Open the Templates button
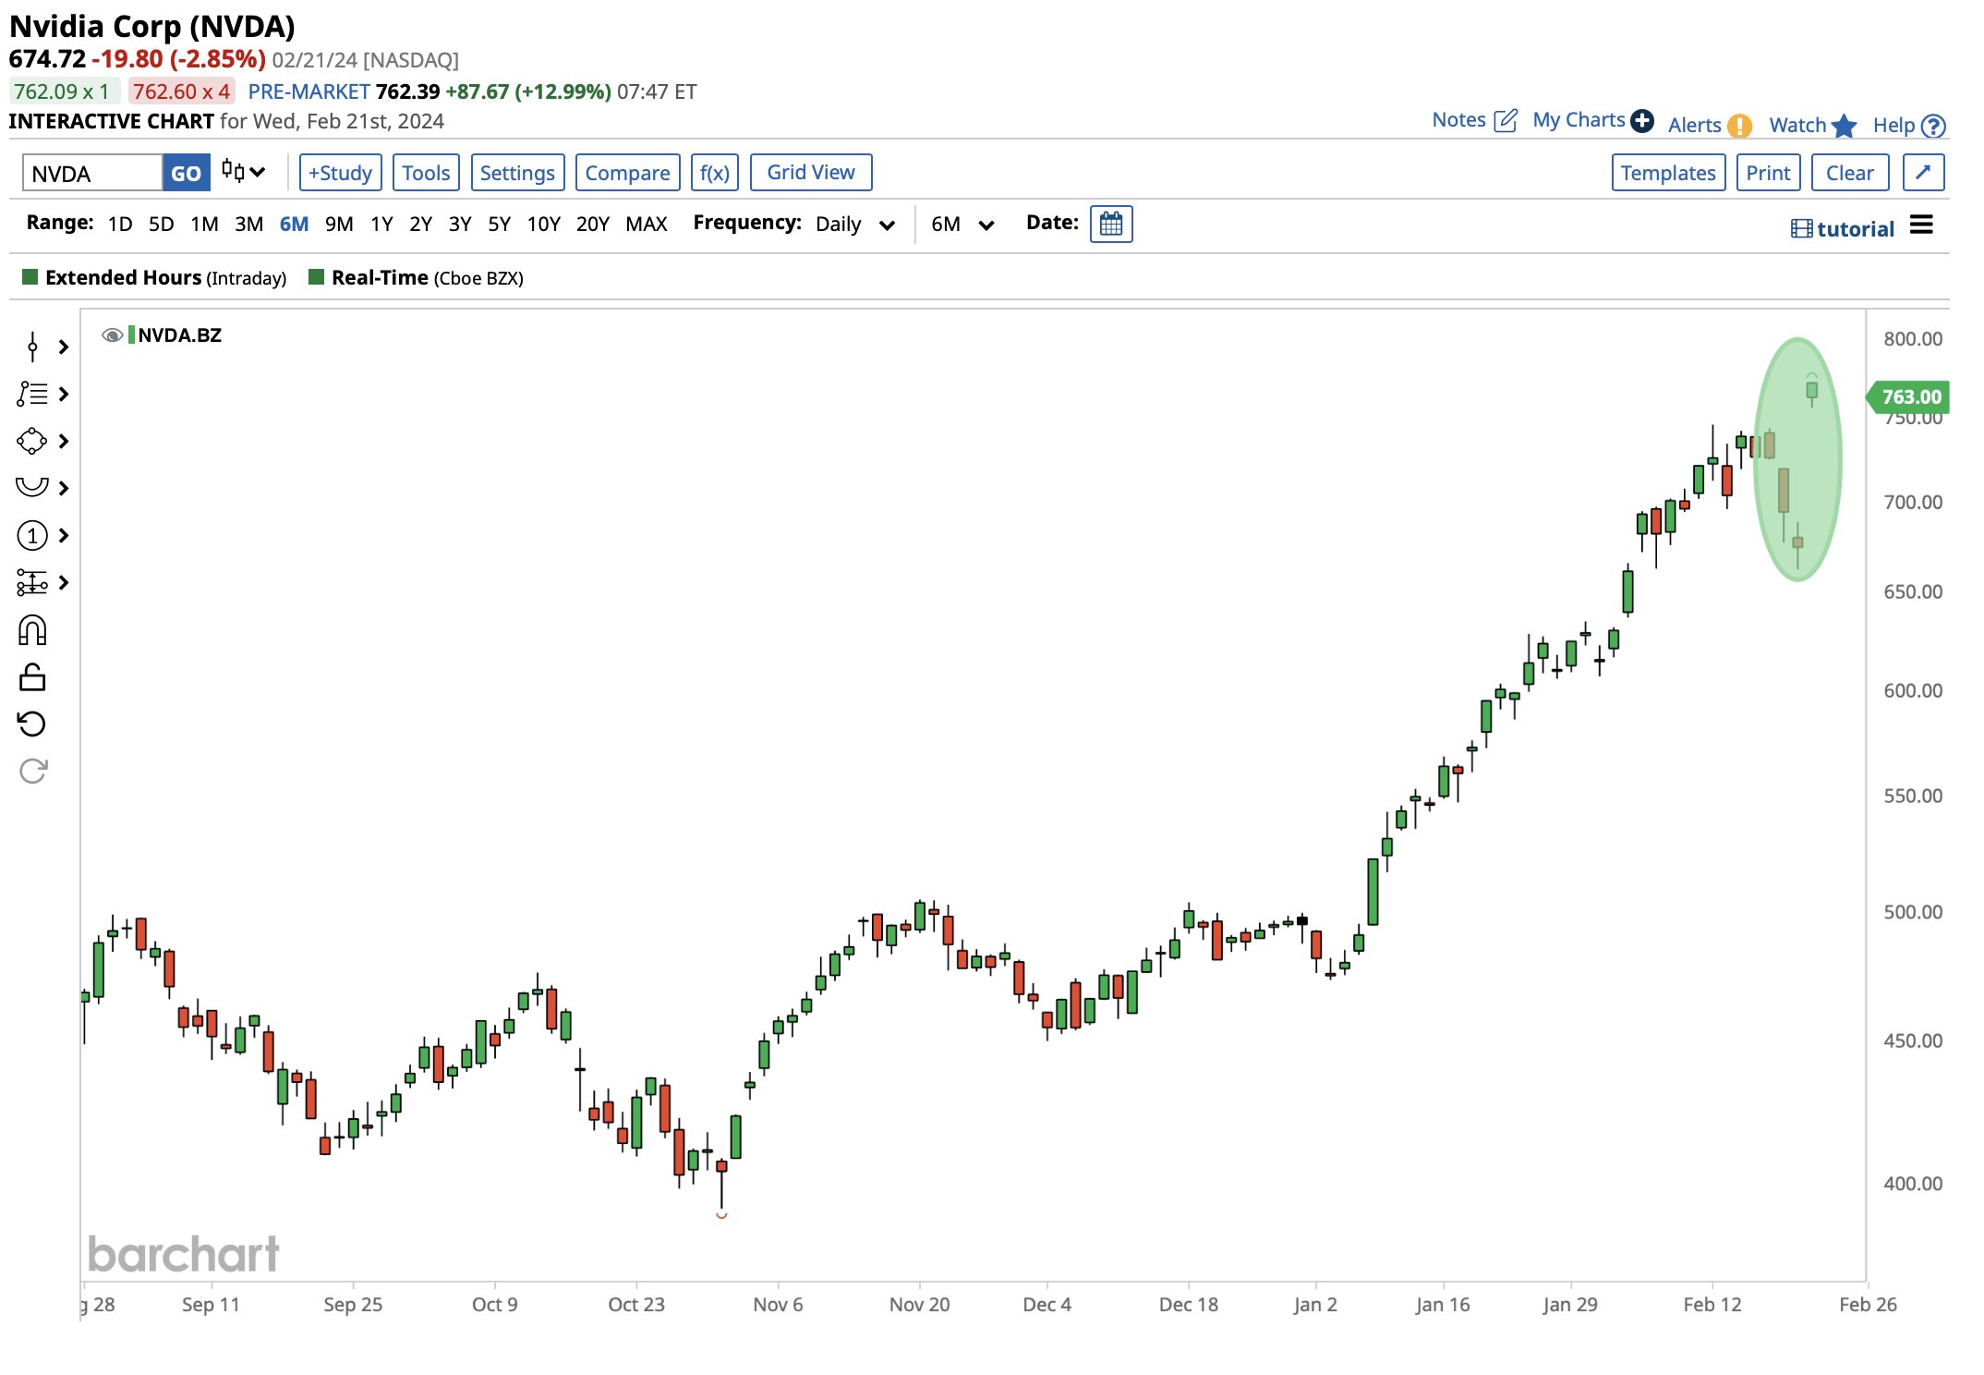This screenshot has height=1375, width=1984. (1668, 173)
